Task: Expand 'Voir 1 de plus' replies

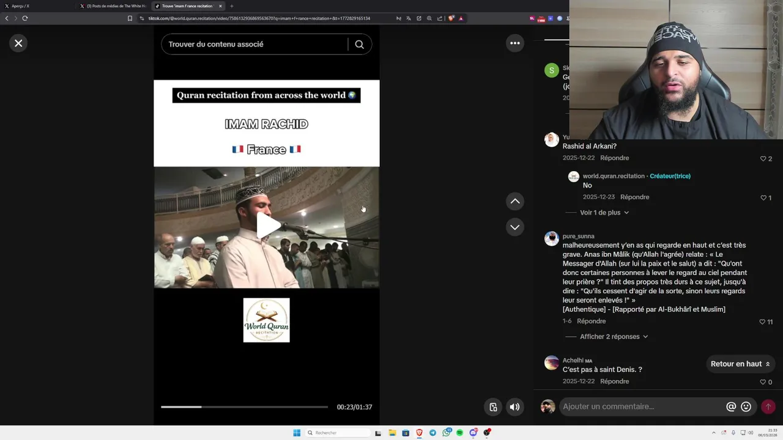Action: coord(604,213)
